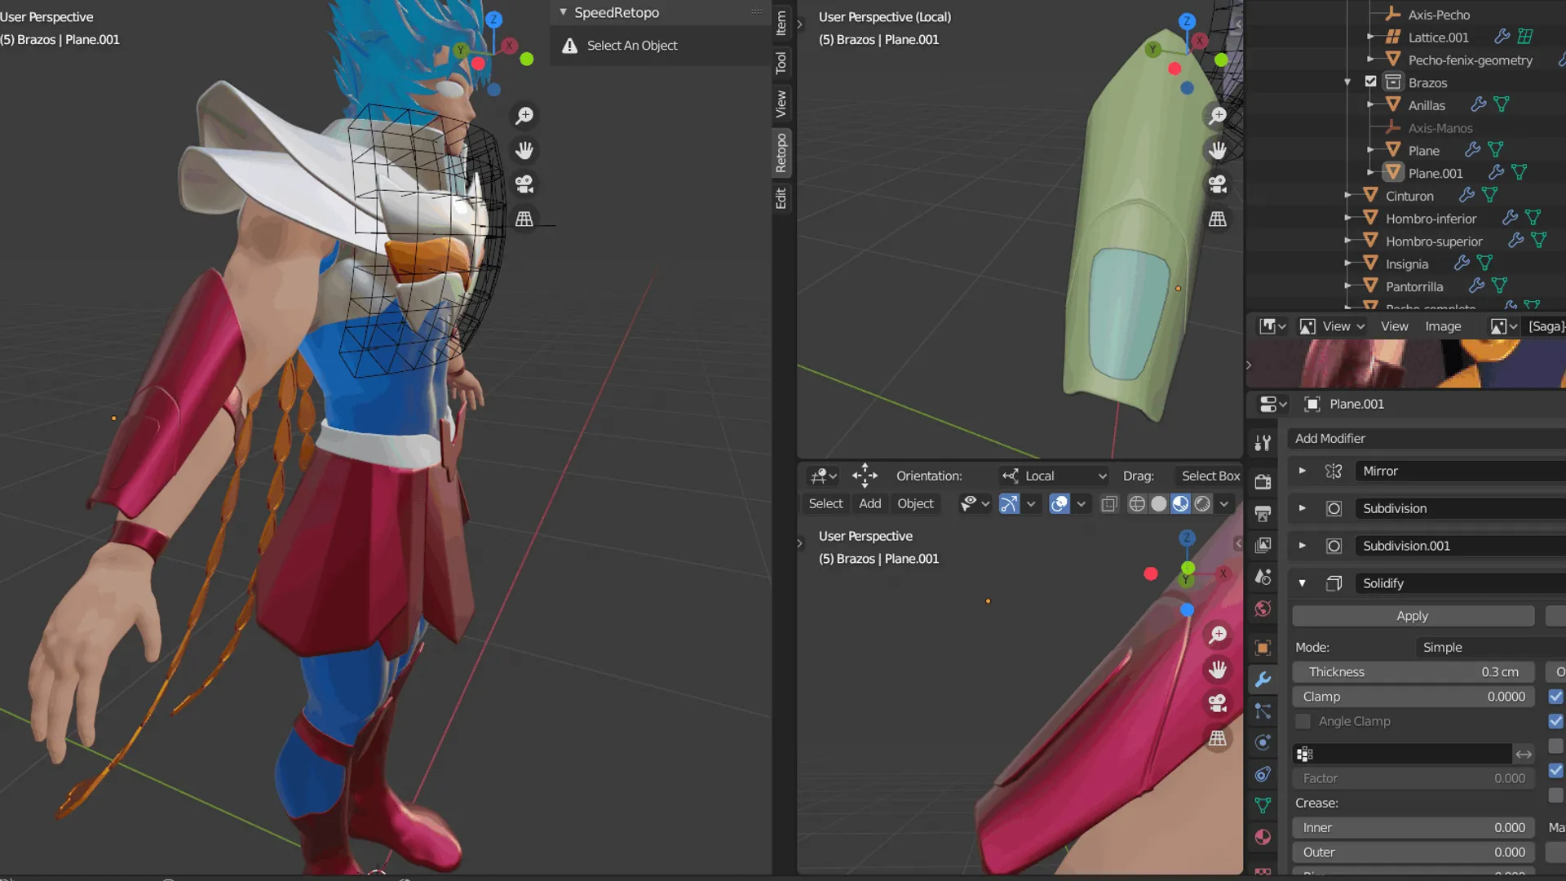Click the Add Modifier button
1566x881 pixels.
tap(1427, 438)
